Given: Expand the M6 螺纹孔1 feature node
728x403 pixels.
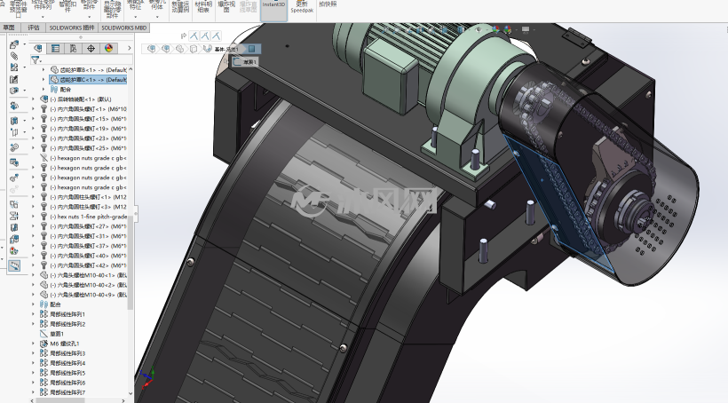Looking at the screenshot, I should click(34, 344).
